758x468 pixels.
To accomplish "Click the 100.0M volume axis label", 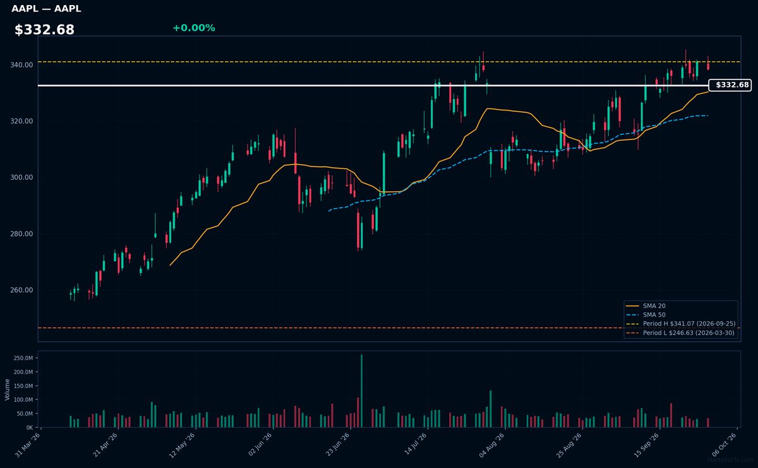I will 23,400.
